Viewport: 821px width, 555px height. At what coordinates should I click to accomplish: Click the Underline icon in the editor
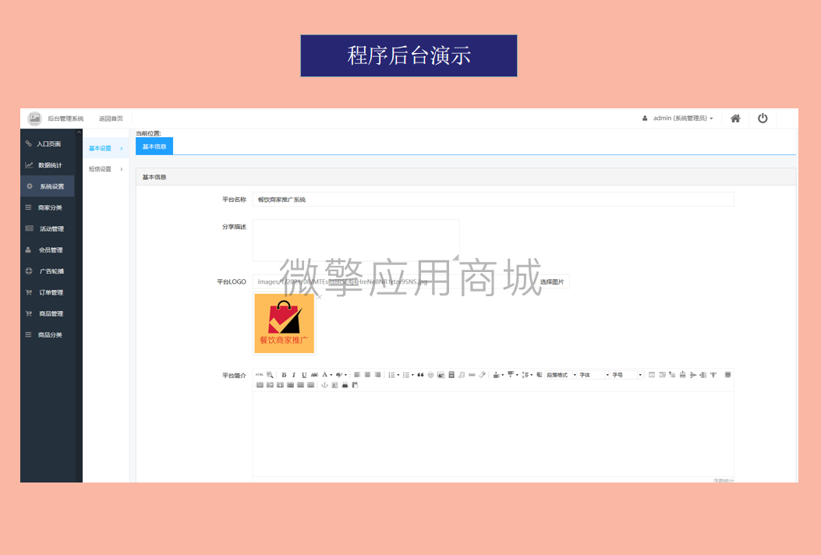303,375
